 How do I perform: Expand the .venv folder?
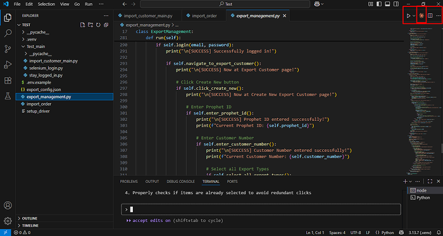[x=23, y=39]
